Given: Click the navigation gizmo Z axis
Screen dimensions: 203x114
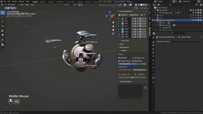Looking at the screenshot, I should pyautogui.click(x=110, y=12).
